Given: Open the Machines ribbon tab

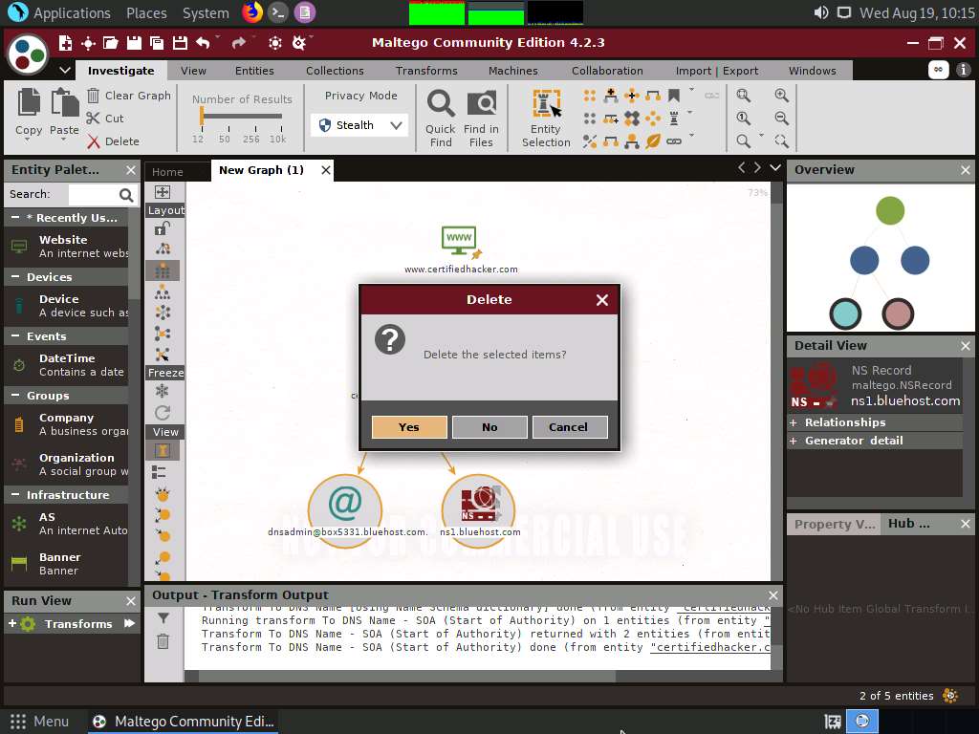Looking at the screenshot, I should tap(512, 71).
